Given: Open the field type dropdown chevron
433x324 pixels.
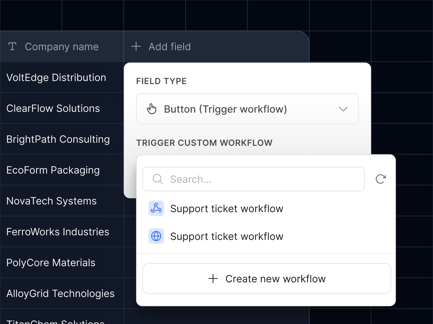Looking at the screenshot, I should coord(343,109).
